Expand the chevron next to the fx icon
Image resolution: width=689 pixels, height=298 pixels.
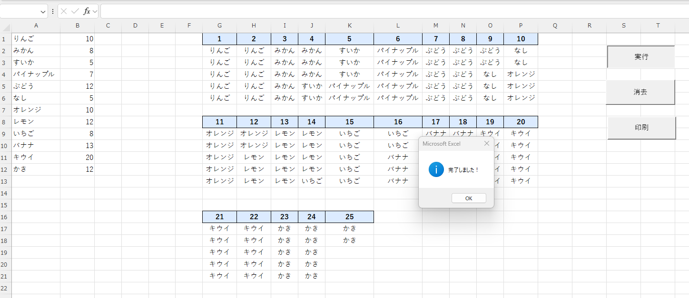95,11
